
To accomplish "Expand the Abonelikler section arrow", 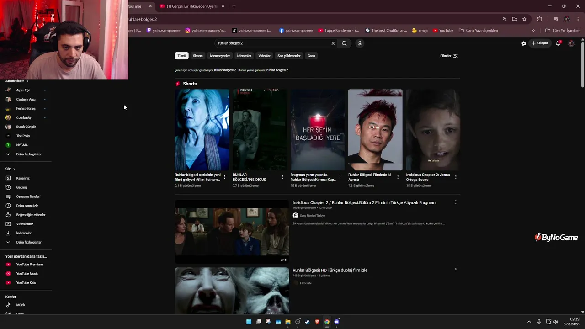I will pyautogui.click(x=27, y=81).
